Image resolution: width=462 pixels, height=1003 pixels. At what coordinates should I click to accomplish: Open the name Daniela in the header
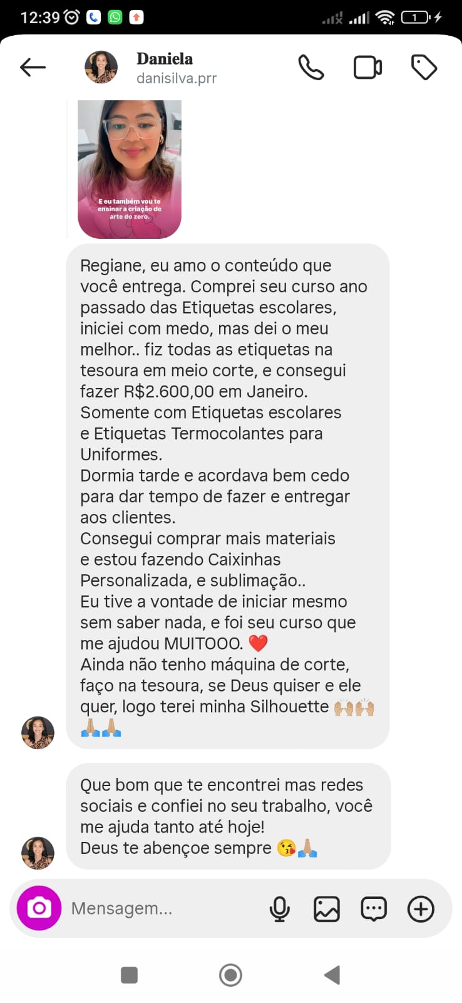tap(165, 58)
